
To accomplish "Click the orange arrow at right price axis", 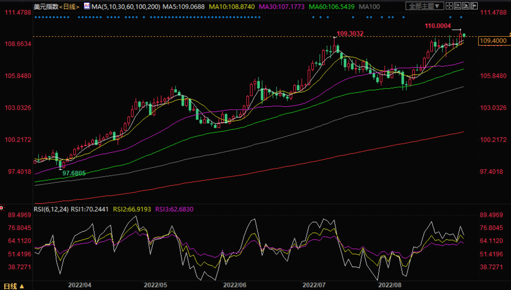I will tap(510, 34).
